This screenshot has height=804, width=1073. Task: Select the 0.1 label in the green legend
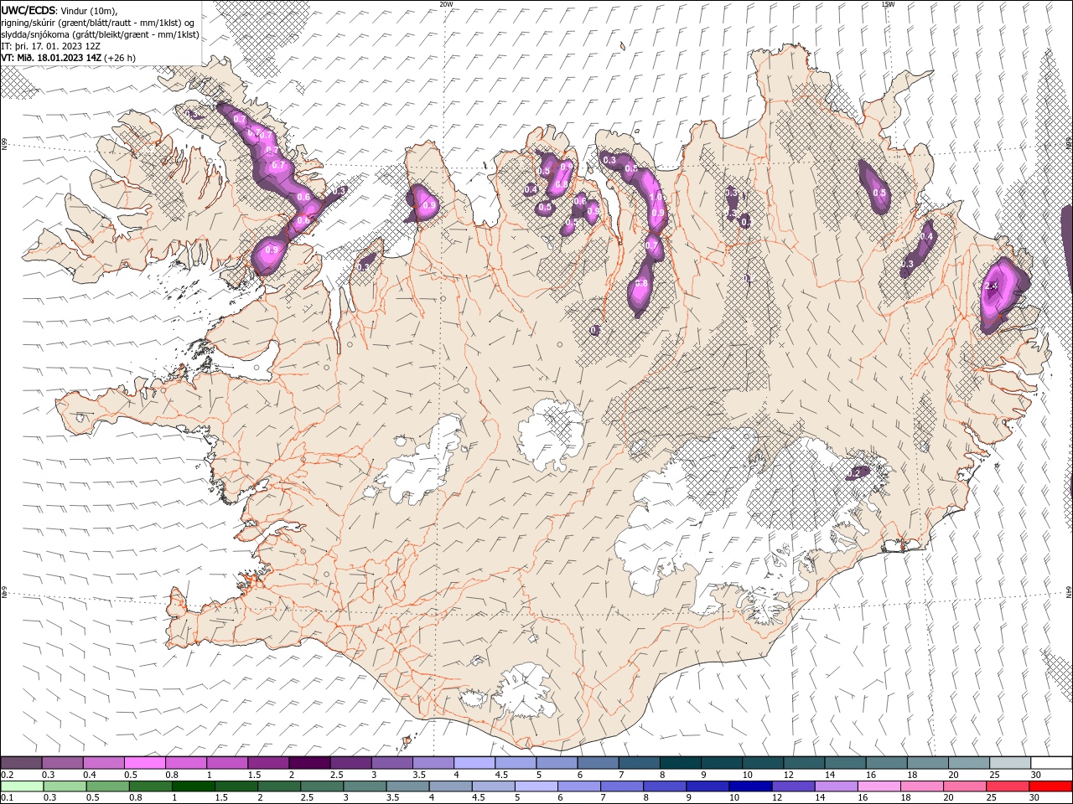7,798
